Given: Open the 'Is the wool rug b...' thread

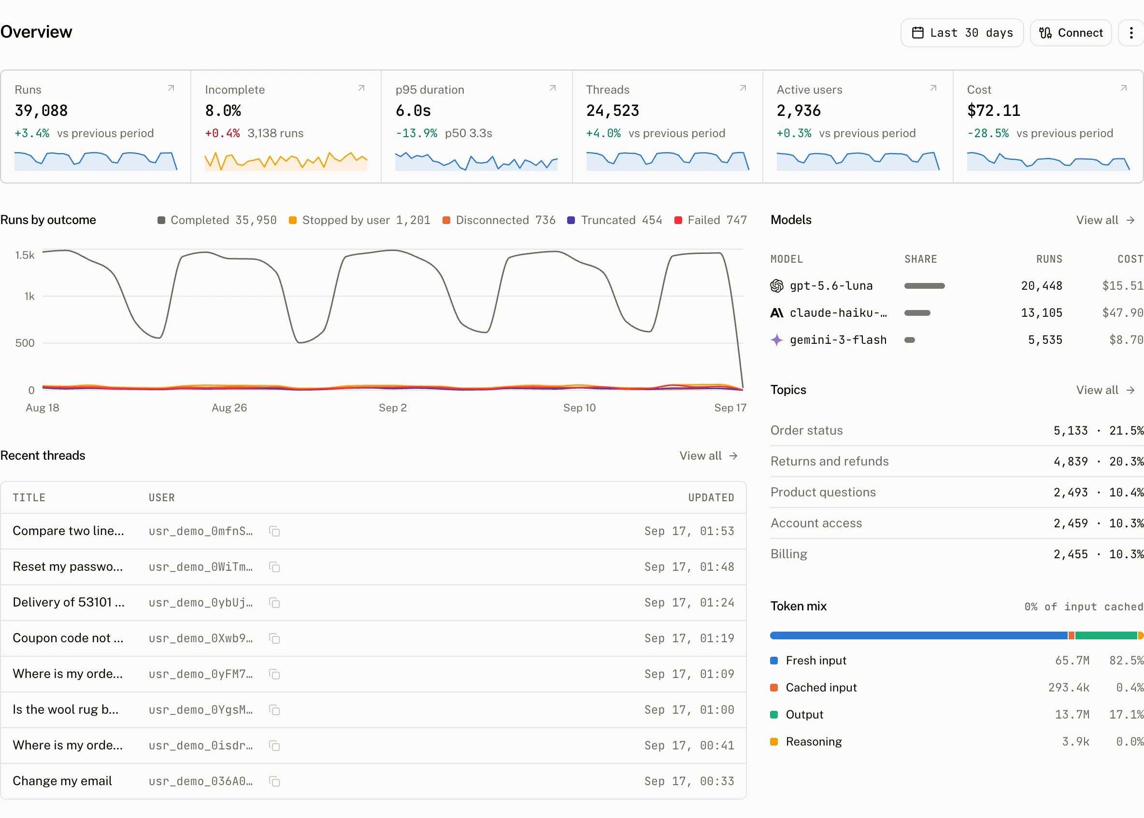Looking at the screenshot, I should [x=66, y=710].
